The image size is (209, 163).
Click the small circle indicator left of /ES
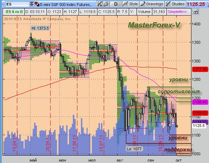pyautogui.click(x=3, y=4)
